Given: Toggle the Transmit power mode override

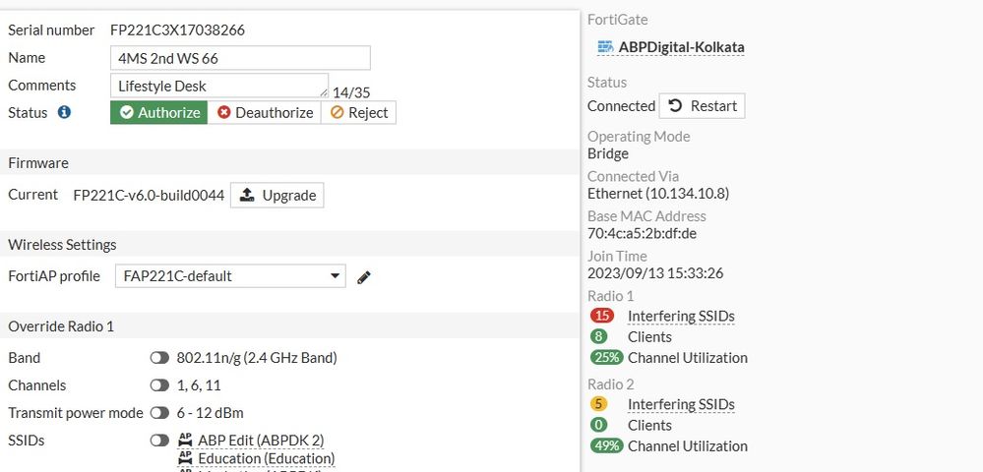Looking at the screenshot, I should tap(159, 413).
